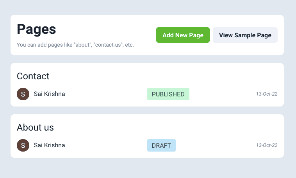
Task: Click the Pages heading
Action: pyautogui.click(x=36, y=30)
